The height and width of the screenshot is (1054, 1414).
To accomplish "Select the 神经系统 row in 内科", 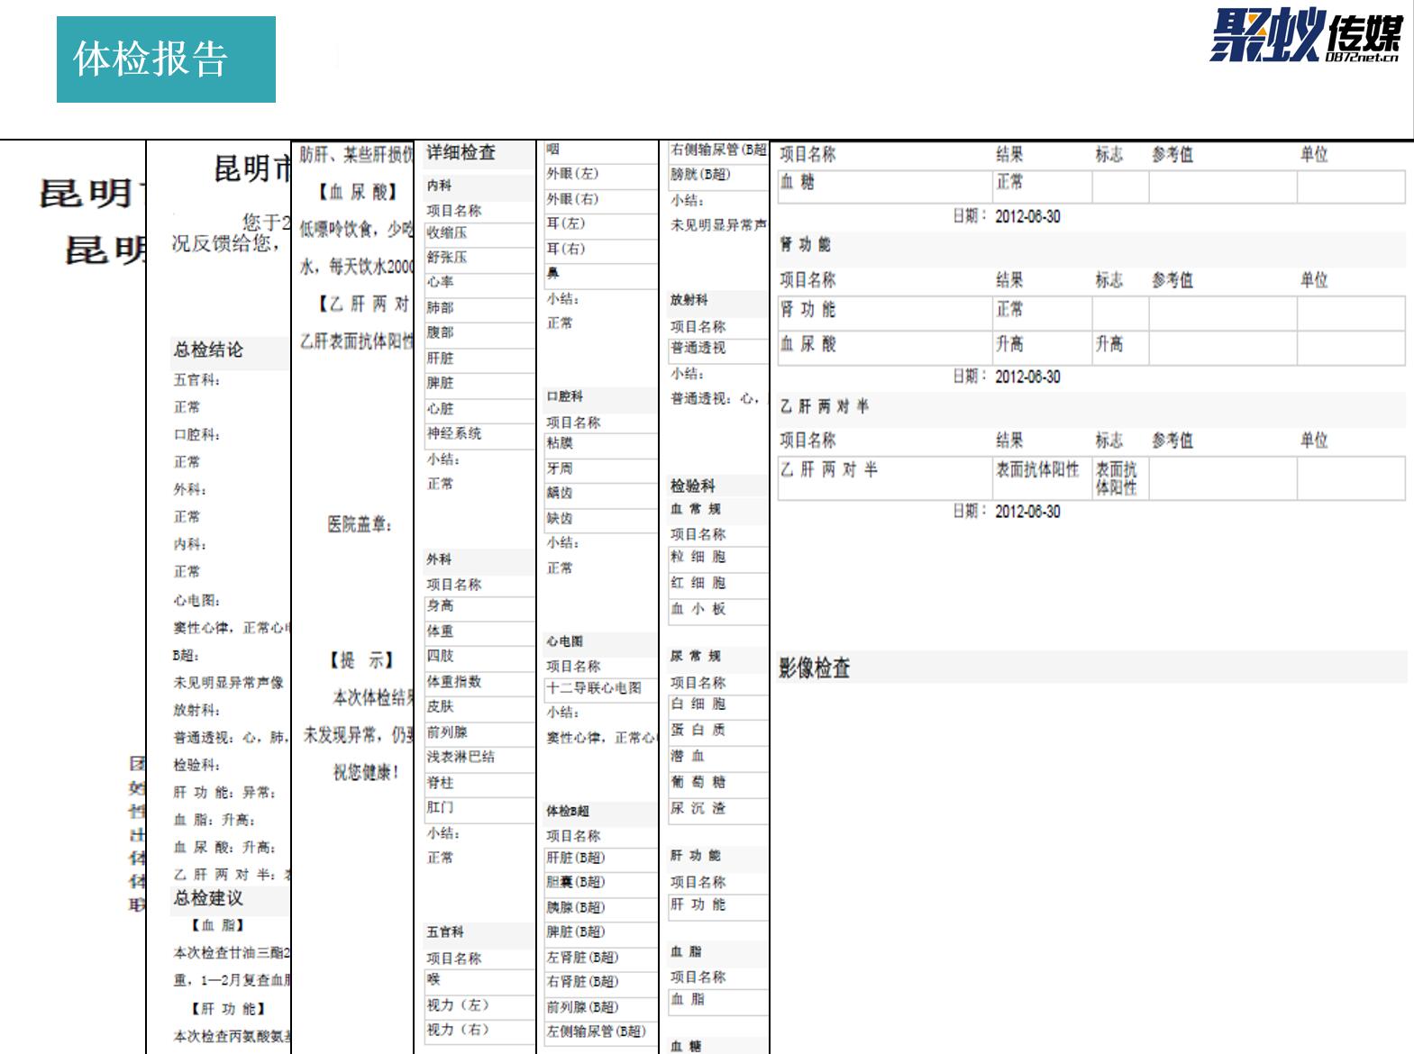I will [x=454, y=434].
